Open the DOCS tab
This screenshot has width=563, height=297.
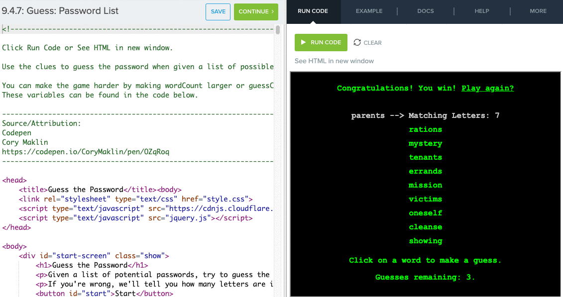pyautogui.click(x=426, y=11)
